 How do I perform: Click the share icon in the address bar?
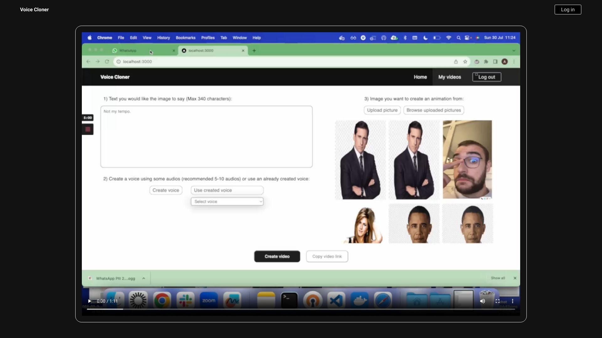(456, 62)
